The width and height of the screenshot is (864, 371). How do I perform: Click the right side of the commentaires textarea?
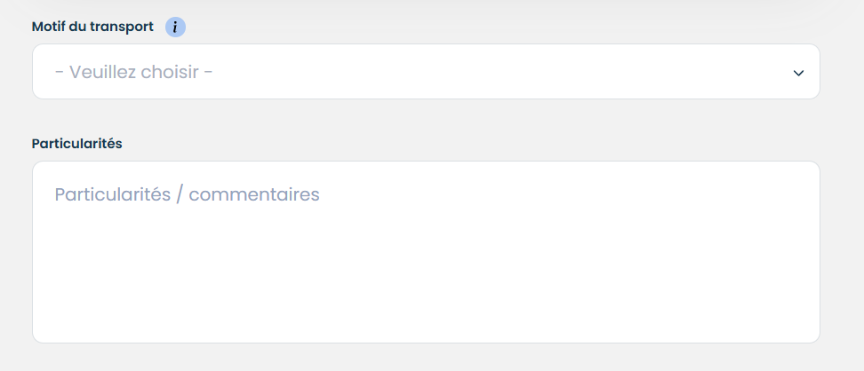point(729,252)
